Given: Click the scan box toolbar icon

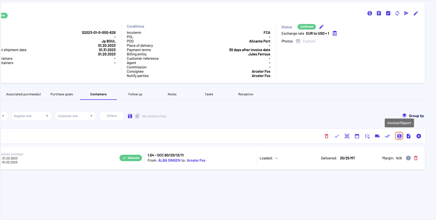Looking at the screenshot, I should (x=347, y=136).
